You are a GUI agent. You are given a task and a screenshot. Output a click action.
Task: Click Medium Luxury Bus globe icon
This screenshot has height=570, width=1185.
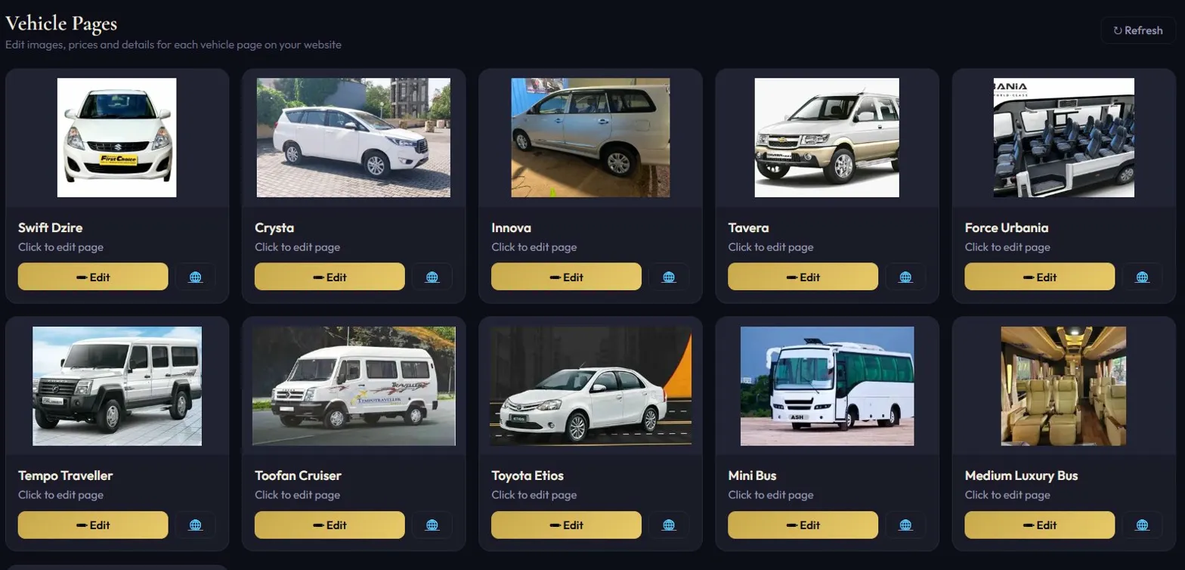point(1143,525)
